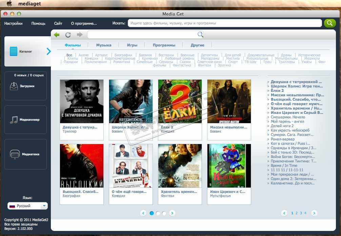Click list item Смешарики. Начало
Image resolution: width=341 pixels, height=236 pixels.
click(x=288, y=117)
